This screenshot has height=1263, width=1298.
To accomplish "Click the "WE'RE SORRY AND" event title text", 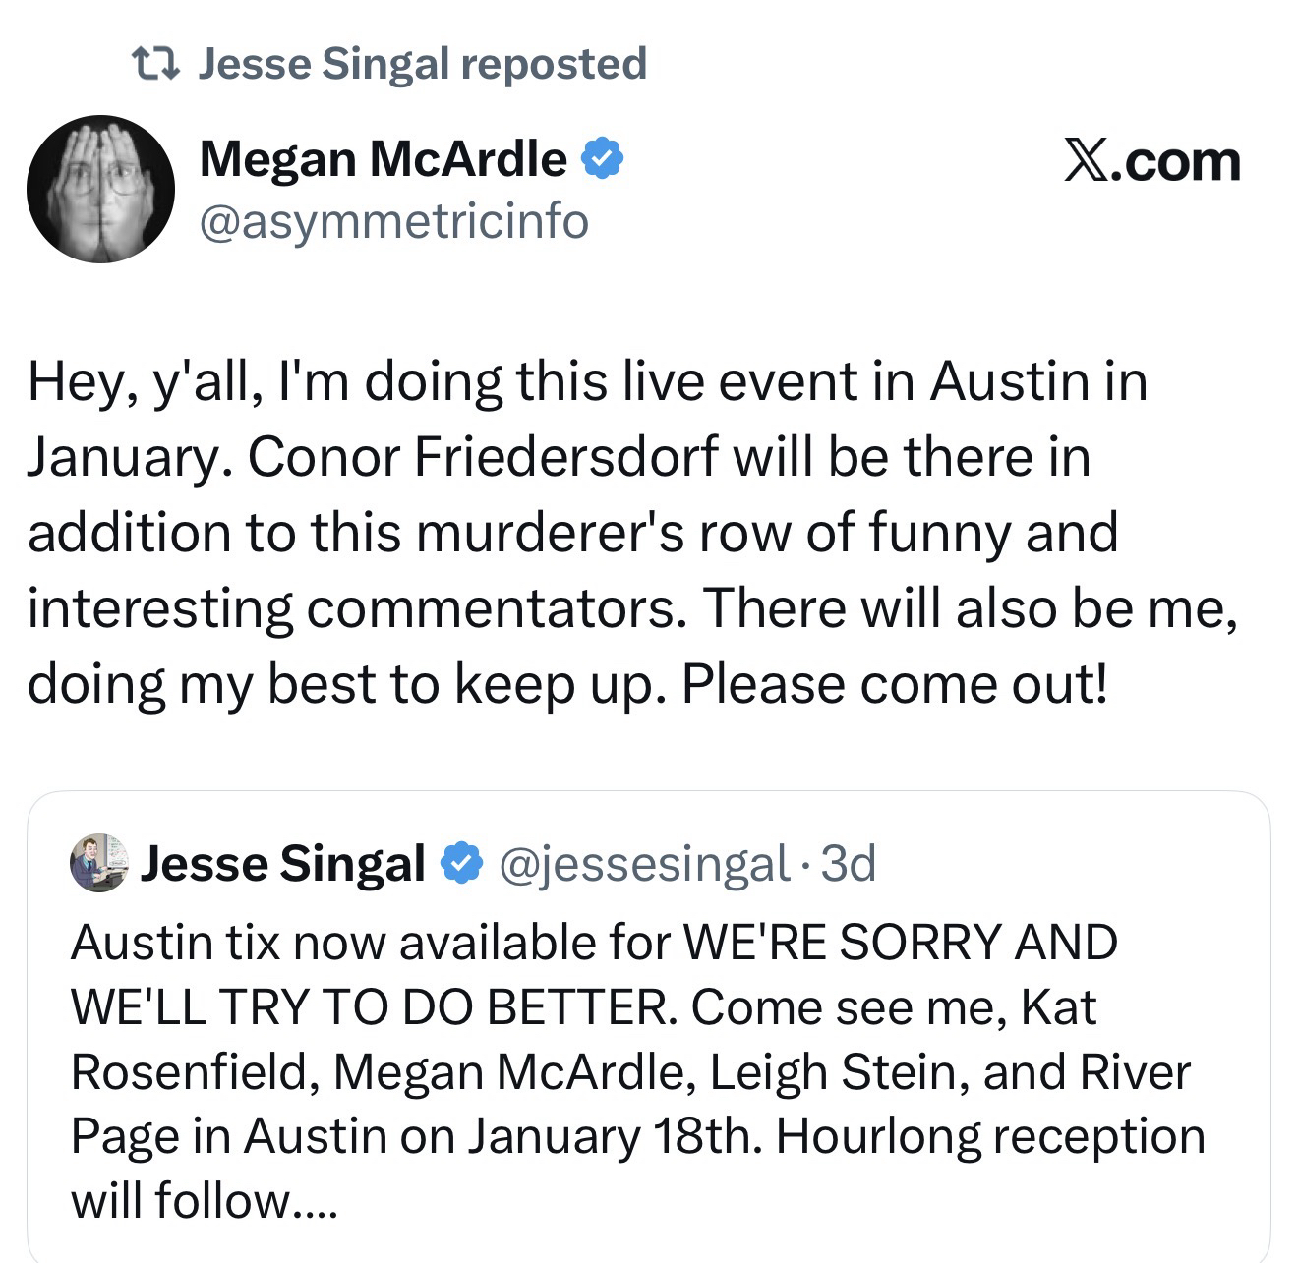I will coord(900,943).
